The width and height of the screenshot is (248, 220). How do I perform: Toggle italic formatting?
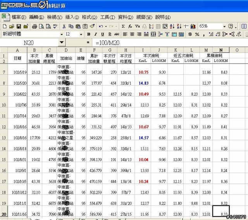pos(96,34)
